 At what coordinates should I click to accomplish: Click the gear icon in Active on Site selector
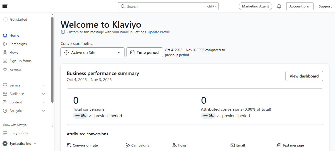[66, 52]
